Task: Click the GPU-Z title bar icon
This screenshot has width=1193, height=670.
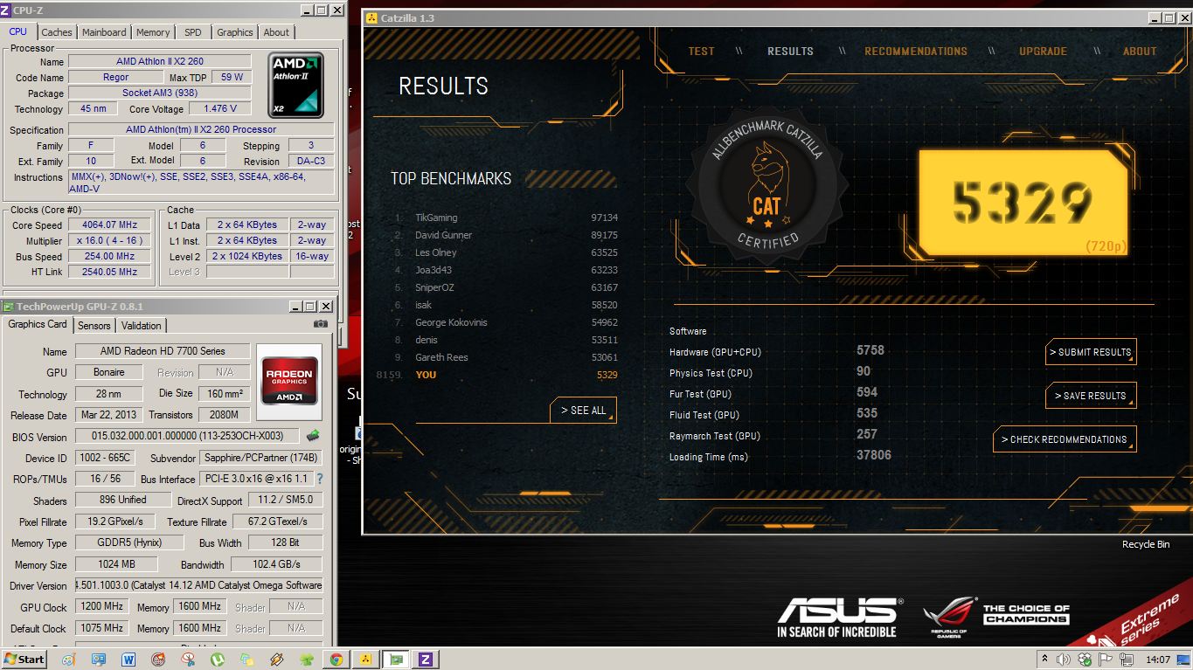Action: pos(8,307)
